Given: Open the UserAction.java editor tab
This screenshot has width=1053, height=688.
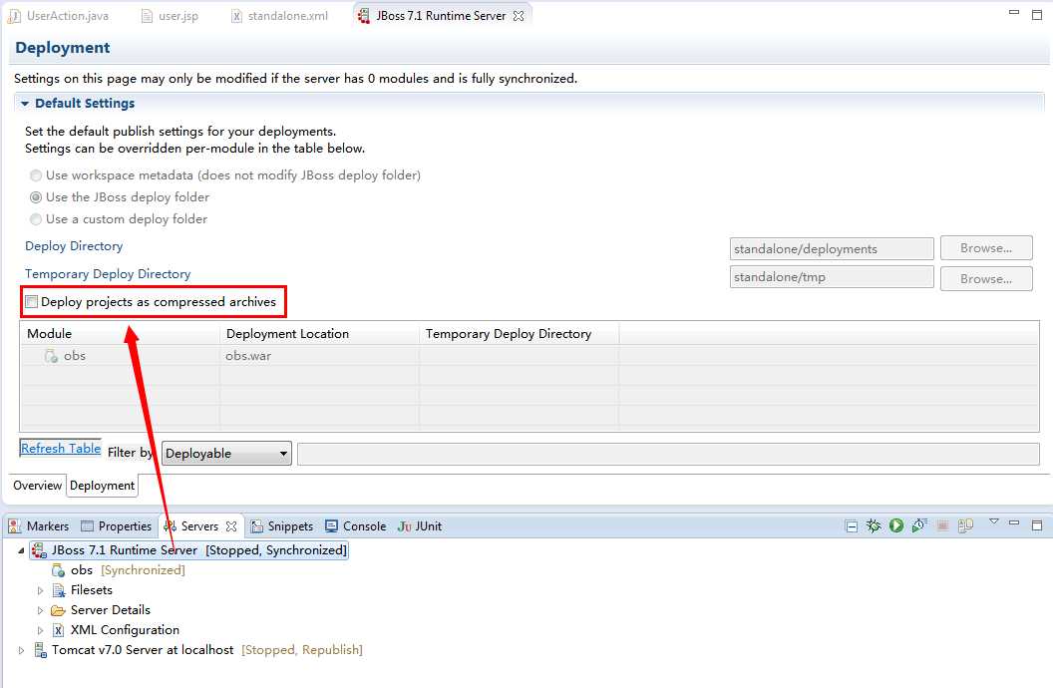Looking at the screenshot, I should point(59,15).
